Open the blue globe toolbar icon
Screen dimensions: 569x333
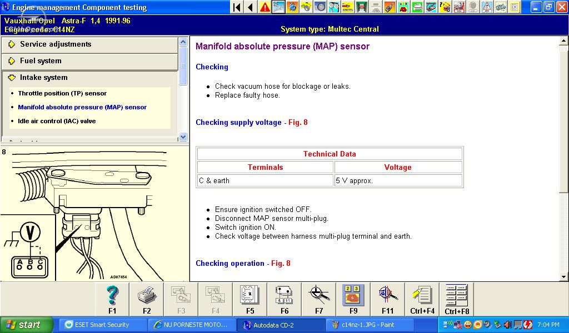(x=292, y=7)
